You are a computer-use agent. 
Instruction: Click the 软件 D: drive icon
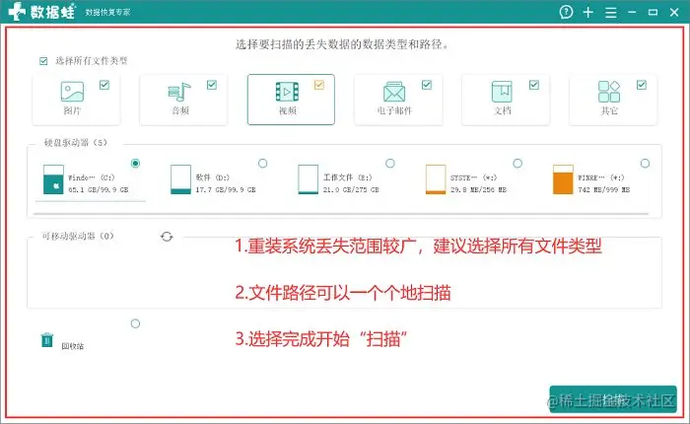180,179
